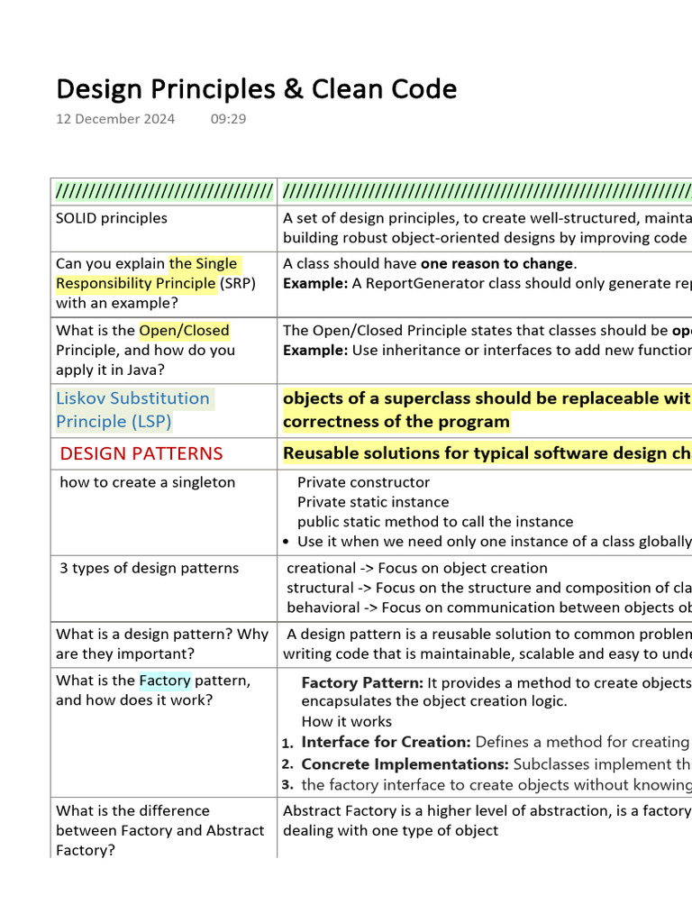The width and height of the screenshot is (692, 923).
Task: Click the red 'DESIGN PATTERNS' heading
Action: 141,453
